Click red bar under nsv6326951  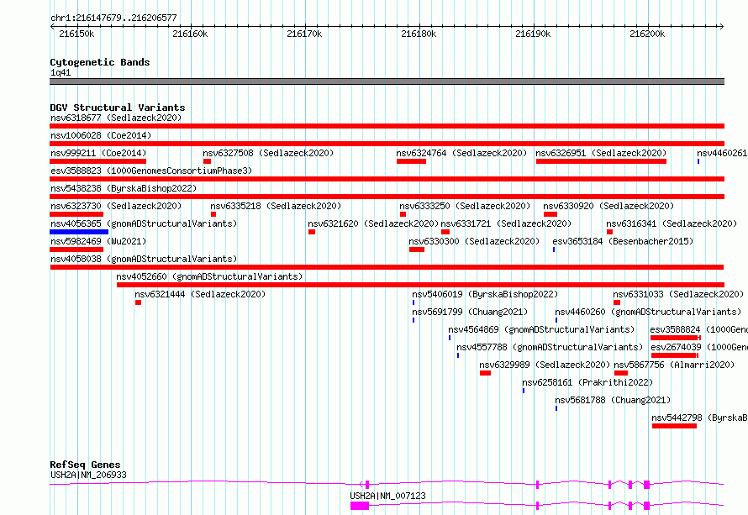601,161
